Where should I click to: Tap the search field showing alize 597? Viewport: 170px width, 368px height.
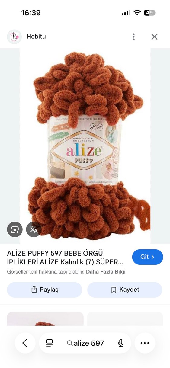pos(85,343)
